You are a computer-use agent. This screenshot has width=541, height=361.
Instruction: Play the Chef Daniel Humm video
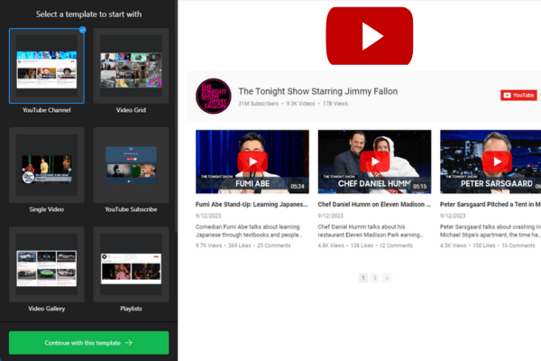pyautogui.click(x=373, y=161)
